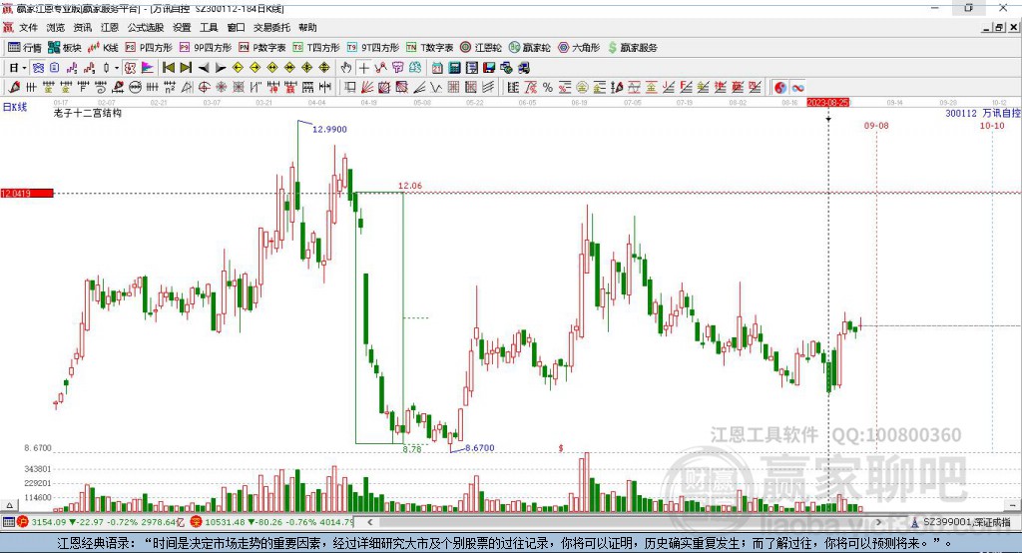This screenshot has width=1022, height=553.
Task: Click the red-blue yin-yang icon
Action: (x=780, y=88)
